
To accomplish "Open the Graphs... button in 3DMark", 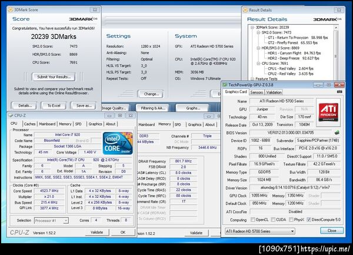I will [x=193, y=108].
